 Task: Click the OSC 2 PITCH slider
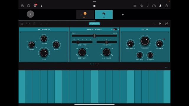107,42
